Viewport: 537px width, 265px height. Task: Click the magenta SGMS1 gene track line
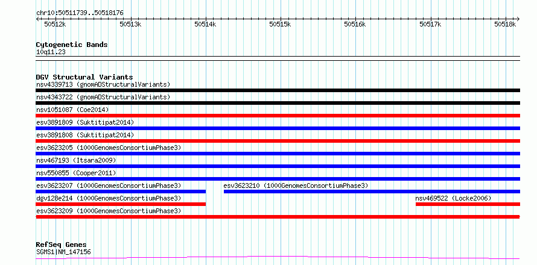point(278,258)
